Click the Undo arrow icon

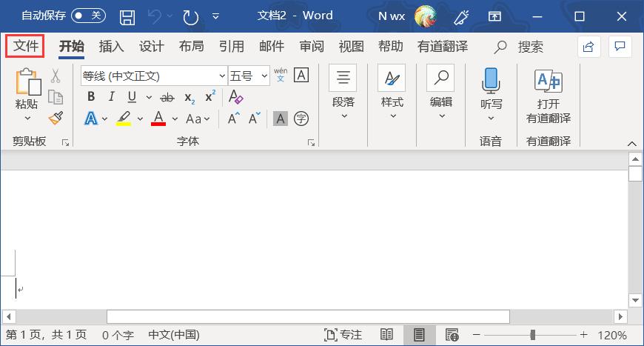155,17
